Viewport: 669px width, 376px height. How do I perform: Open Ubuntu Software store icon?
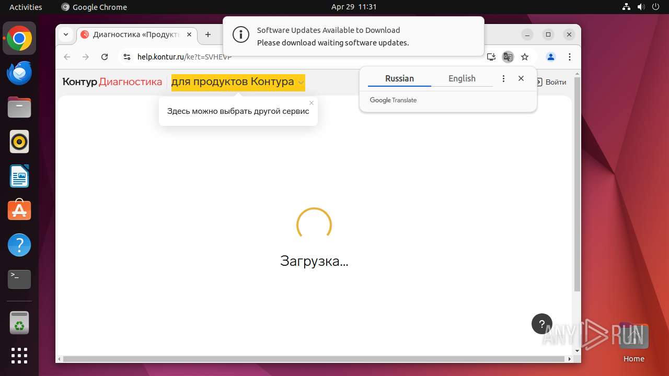click(x=19, y=210)
